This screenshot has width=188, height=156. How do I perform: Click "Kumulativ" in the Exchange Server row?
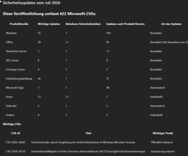pyautogui.click(x=156, y=69)
